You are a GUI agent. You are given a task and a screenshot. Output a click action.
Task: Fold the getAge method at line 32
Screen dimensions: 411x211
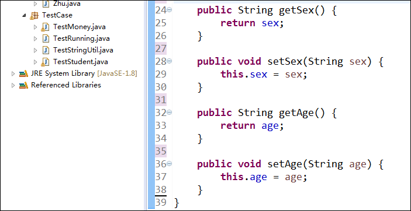(x=170, y=112)
